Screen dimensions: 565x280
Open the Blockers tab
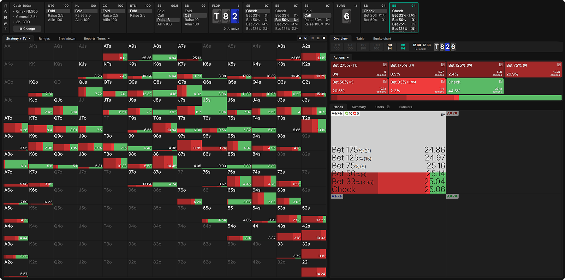tap(405, 107)
